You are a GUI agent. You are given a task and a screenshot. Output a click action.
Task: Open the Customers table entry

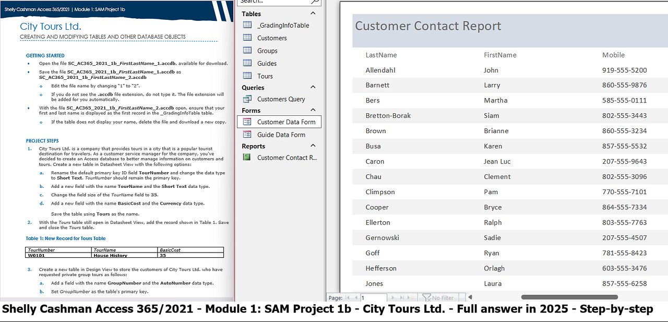click(272, 38)
